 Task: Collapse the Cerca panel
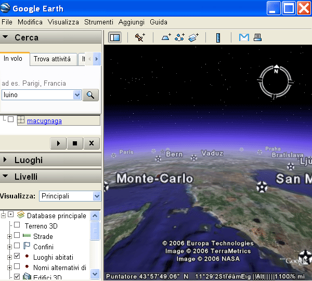pyautogui.click(x=5, y=37)
